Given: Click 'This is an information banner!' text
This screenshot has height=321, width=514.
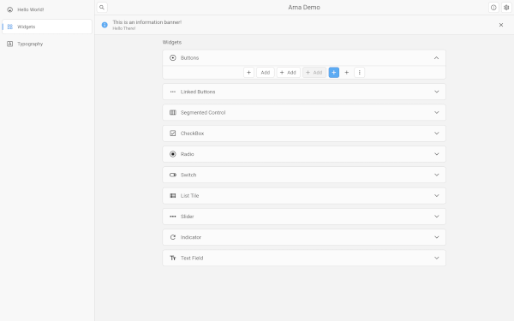Looking at the screenshot, I should pyautogui.click(x=146, y=22).
